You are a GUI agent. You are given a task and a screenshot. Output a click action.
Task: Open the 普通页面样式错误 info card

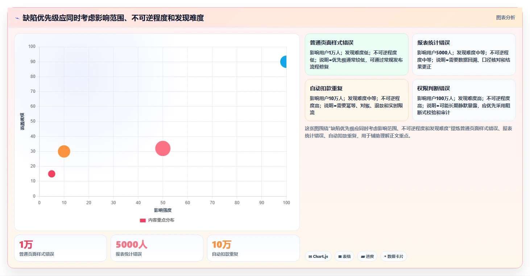357,54
